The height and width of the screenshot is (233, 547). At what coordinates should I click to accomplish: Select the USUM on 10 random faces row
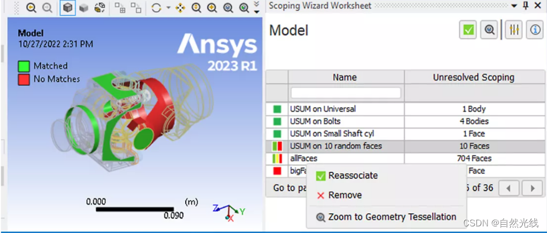405,146
